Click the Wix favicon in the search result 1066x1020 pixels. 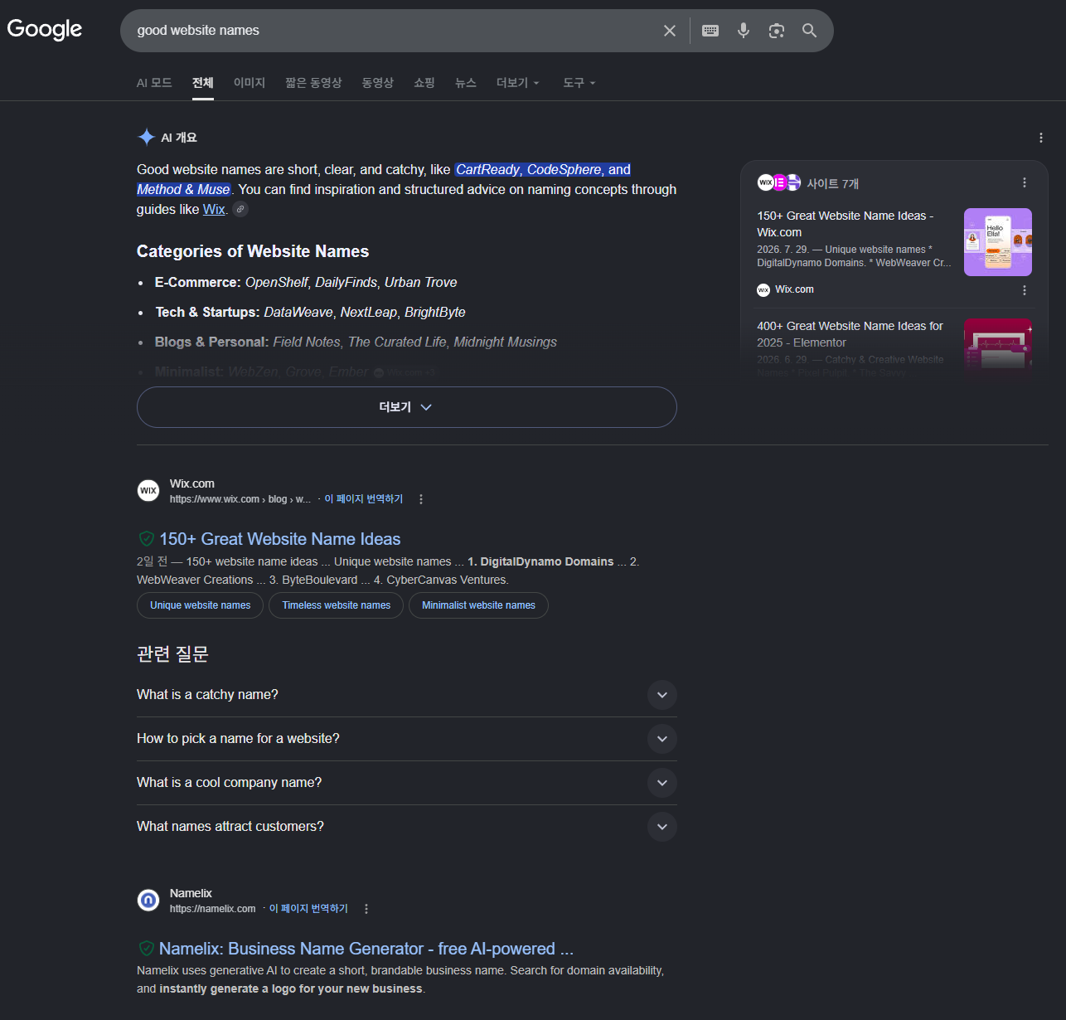click(148, 490)
